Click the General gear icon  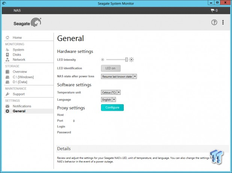pyautogui.click(x=7, y=111)
